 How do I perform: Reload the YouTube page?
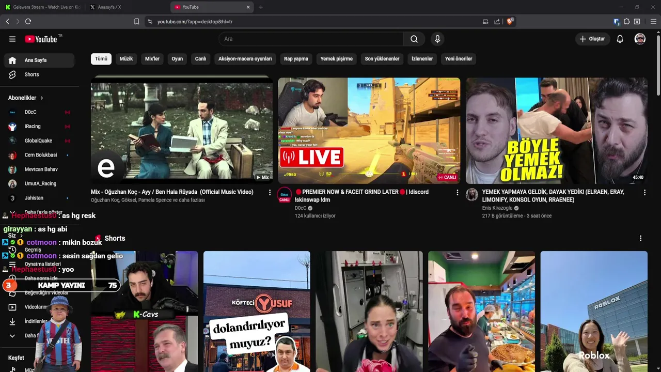pos(28,21)
